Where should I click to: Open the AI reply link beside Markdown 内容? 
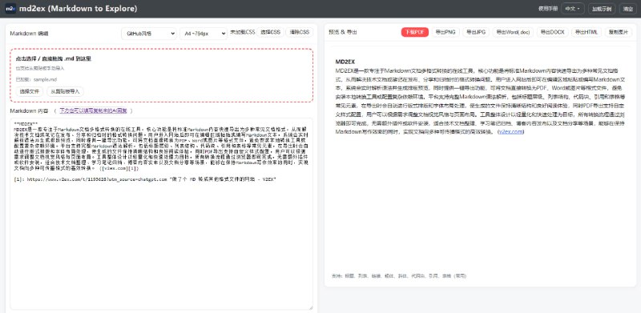(93, 110)
